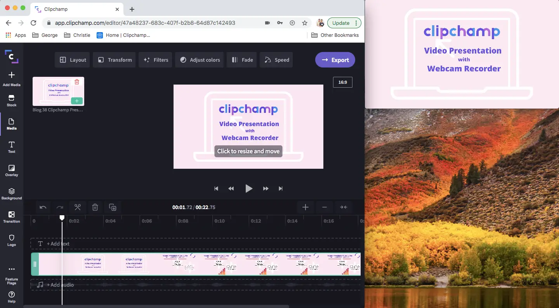This screenshot has width=559, height=308.
Task: Click the Export button
Action: pyautogui.click(x=335, y=60)
